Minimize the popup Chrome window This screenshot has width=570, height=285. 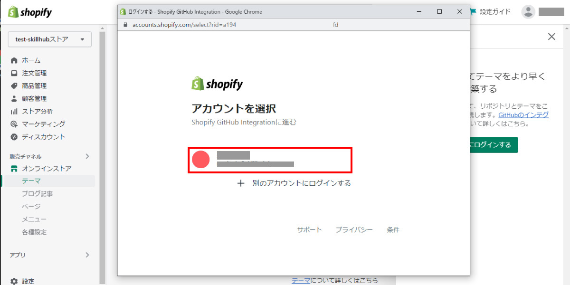click(419, 11)
